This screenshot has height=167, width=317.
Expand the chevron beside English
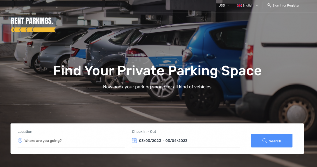point(257,6)
